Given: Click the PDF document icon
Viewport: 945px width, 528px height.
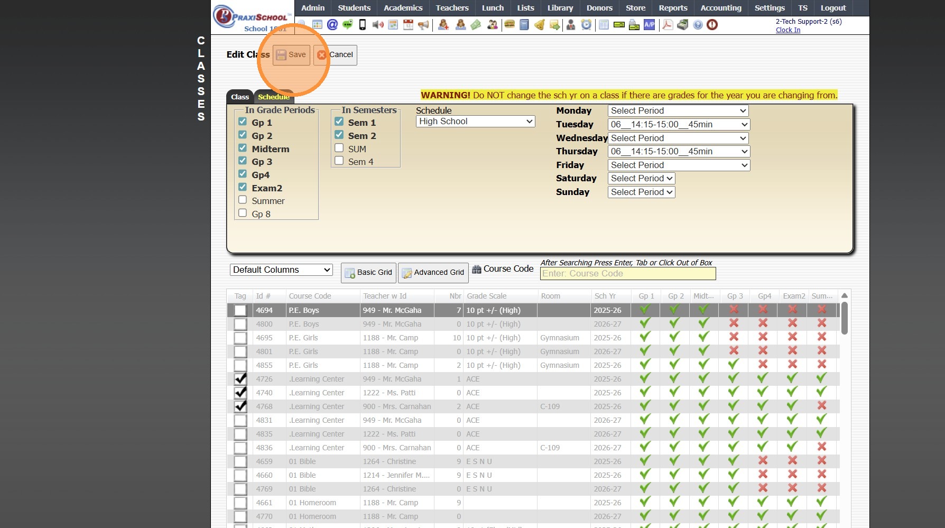Looking at the screenshot, I should [668, 24].
